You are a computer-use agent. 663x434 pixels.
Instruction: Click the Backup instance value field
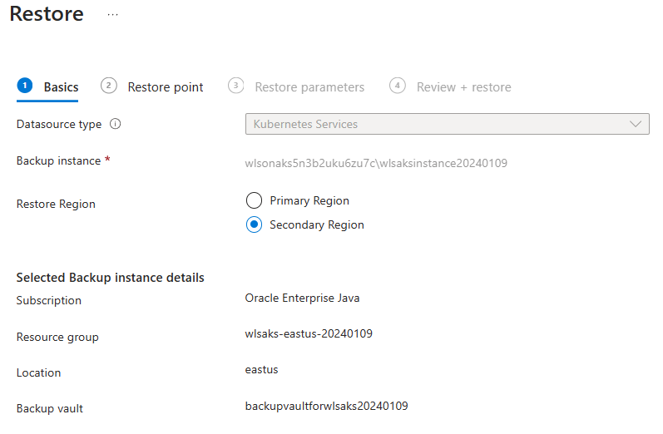(x=376, y=163)
